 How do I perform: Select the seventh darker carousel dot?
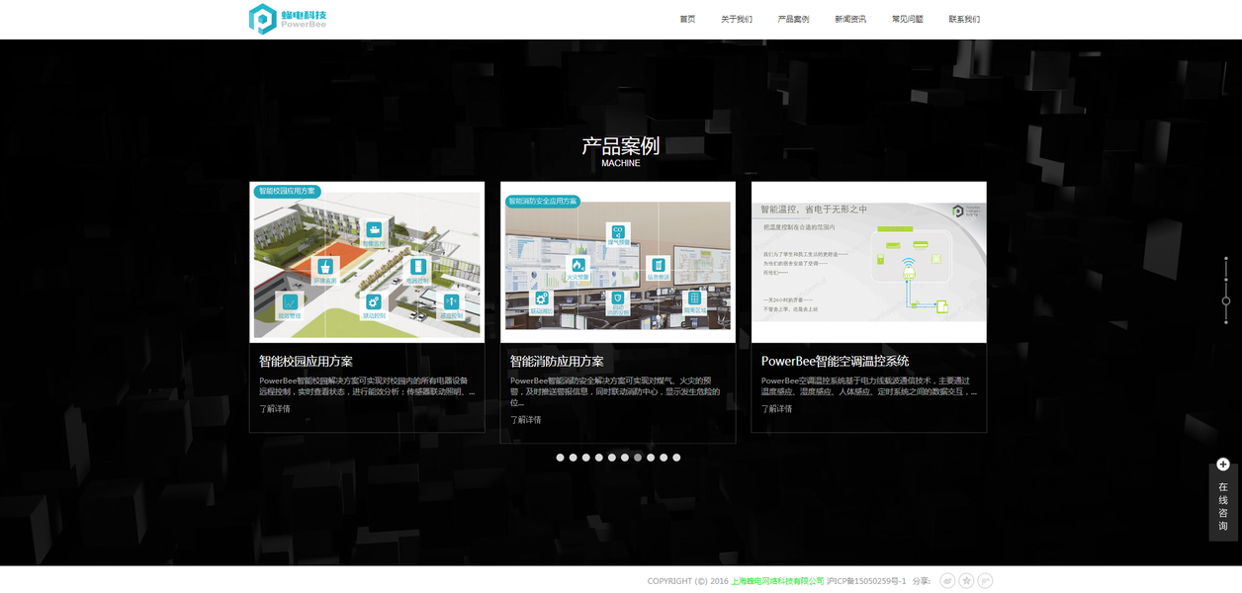[x=638, y=458]
